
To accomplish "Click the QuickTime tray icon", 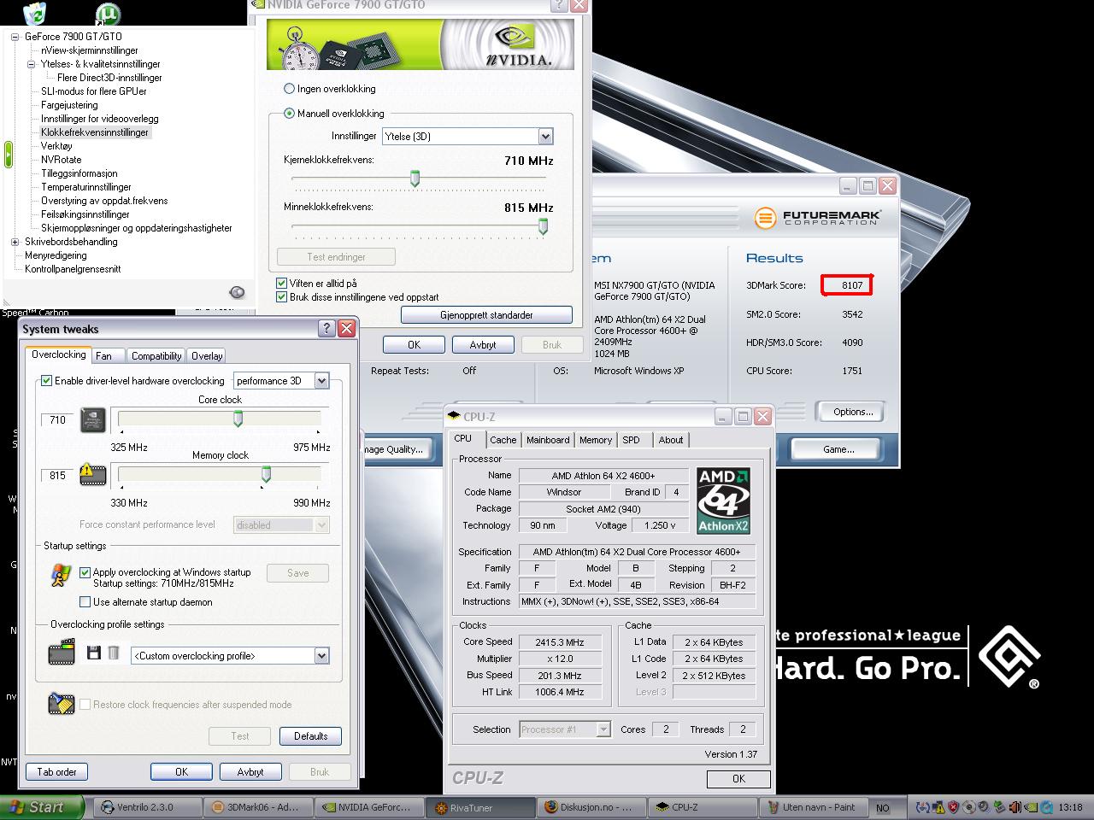I will click(1046, 806).
